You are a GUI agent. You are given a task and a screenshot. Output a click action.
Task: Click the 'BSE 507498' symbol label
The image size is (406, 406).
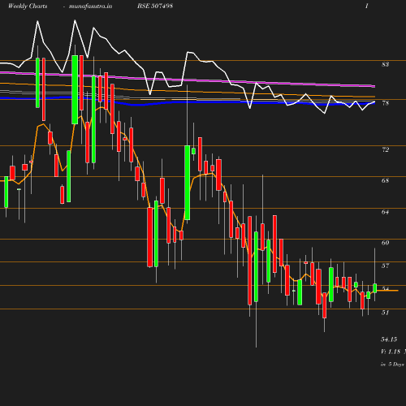[x=155, y=6]
